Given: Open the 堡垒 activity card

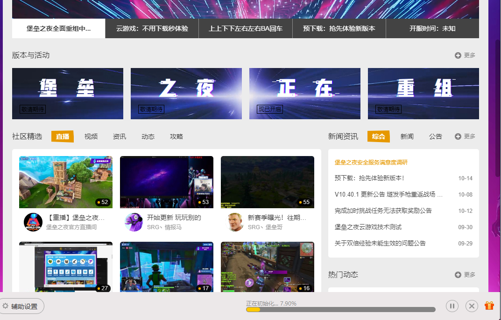Looking at the screenshot, I should (68, 93).
